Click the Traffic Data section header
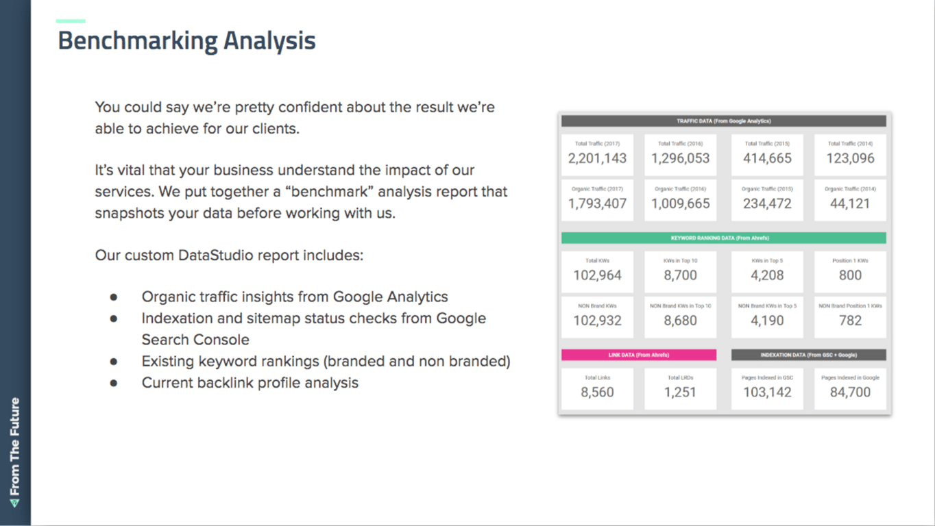Screen dimensions: 935x526 723,121
